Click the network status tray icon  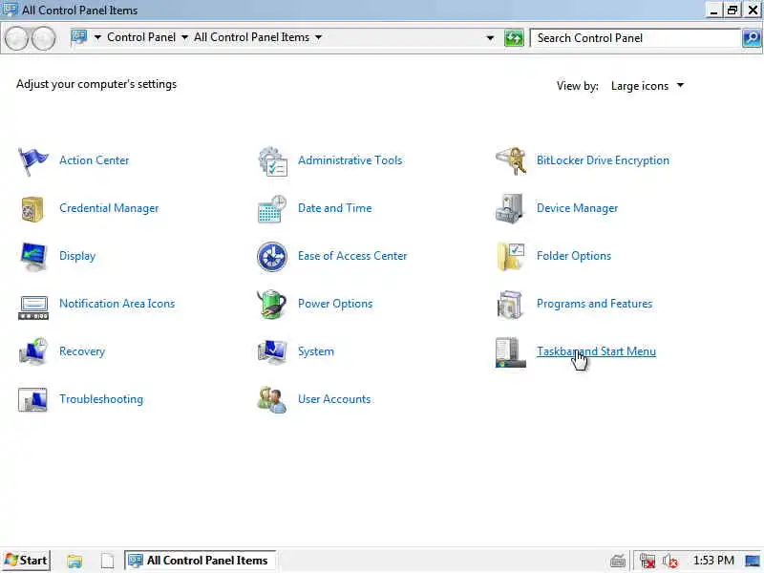[x=647, y=561]
